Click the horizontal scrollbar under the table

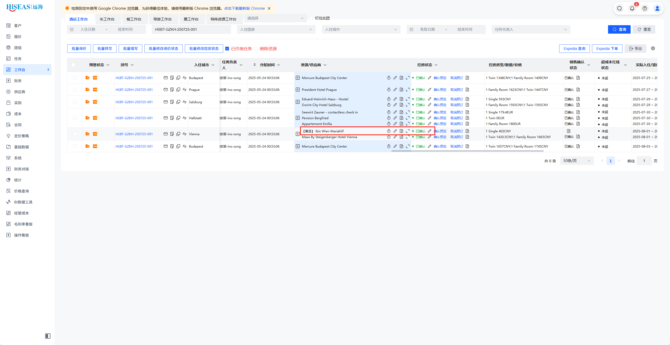click(x=467, y=151)
